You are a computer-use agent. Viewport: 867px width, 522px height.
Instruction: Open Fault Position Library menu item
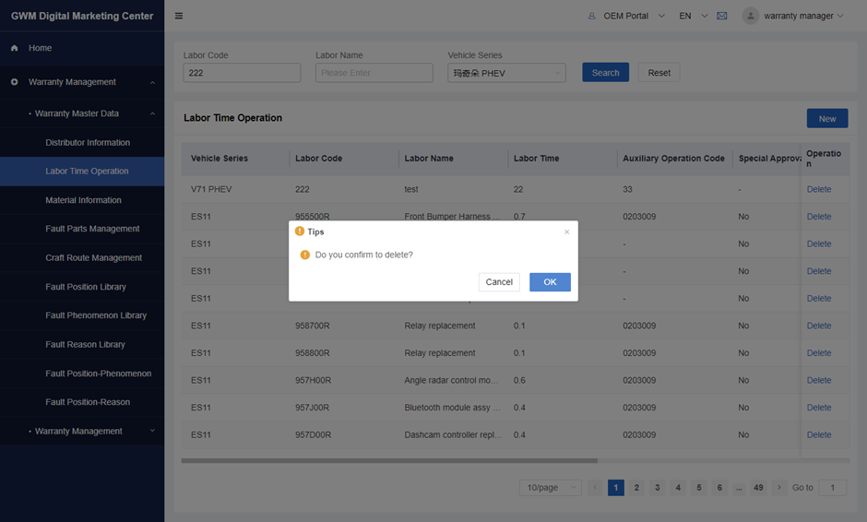(x=82, y=287)
